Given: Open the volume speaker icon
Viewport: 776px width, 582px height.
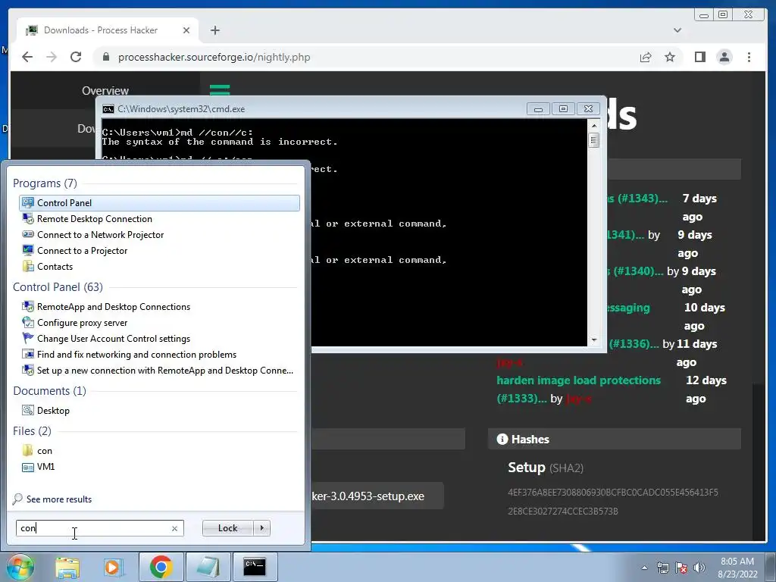Looking at the screenshot, I should [699, 568].
